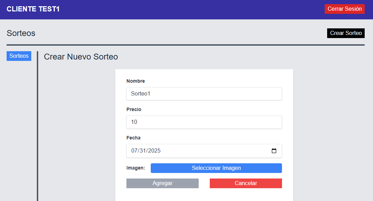Click the Fecha field label
The width and height of the screenshot is (373, 201).
coord(133,138)
